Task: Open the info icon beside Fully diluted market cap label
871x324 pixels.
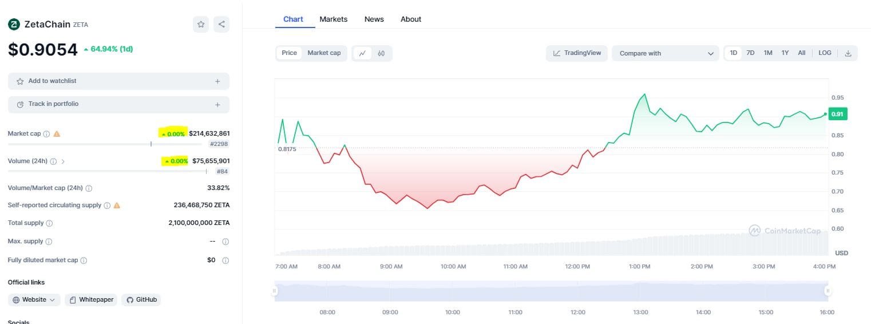Action: pos(84,260)
